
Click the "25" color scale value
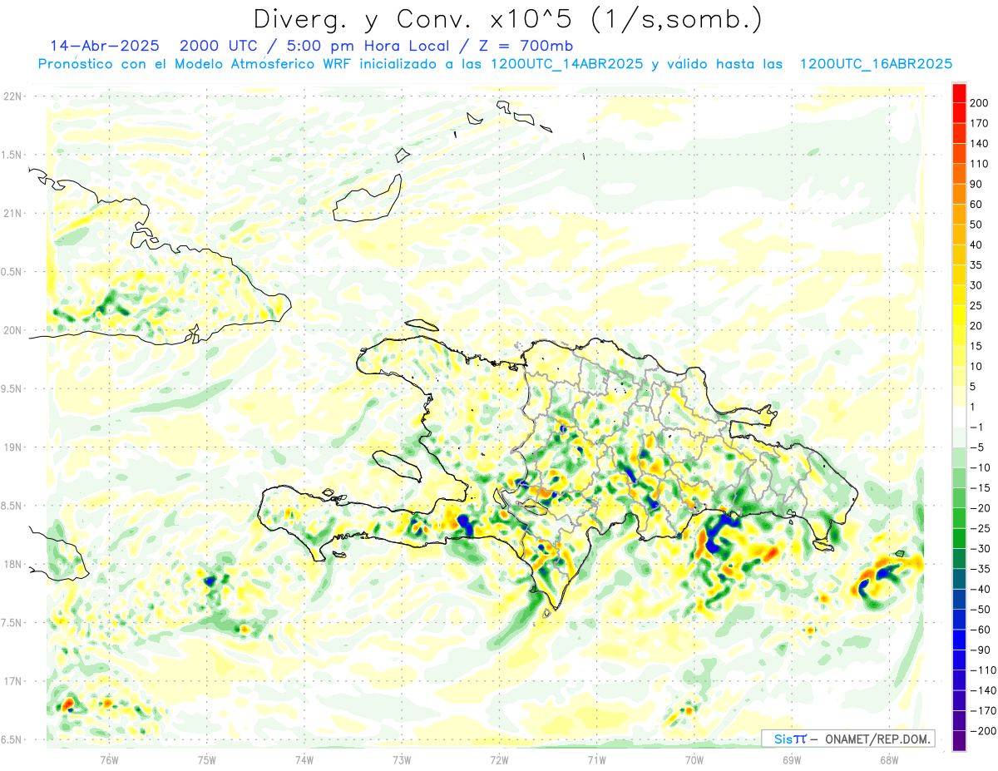[976, 306]
